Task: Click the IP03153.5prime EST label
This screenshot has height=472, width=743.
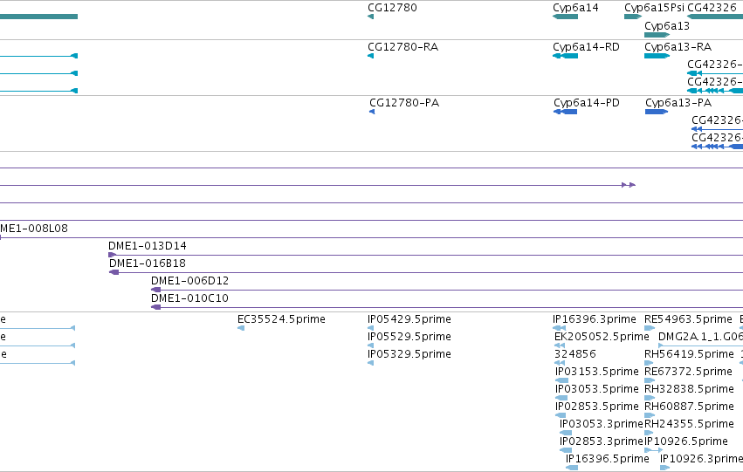Action: [596, 372]
